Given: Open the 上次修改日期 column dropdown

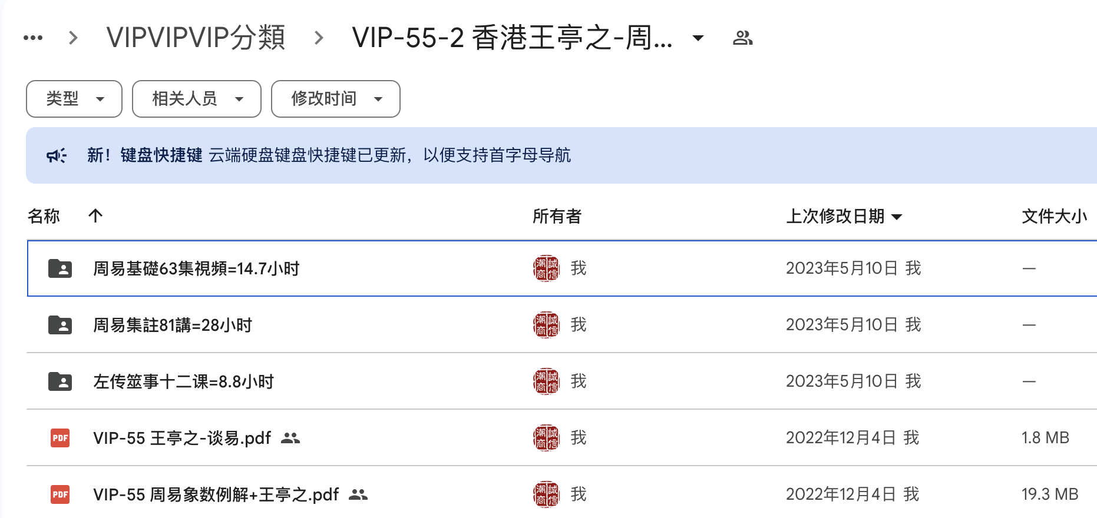Looking at the screenshot, I should click(x=897, y=217).
